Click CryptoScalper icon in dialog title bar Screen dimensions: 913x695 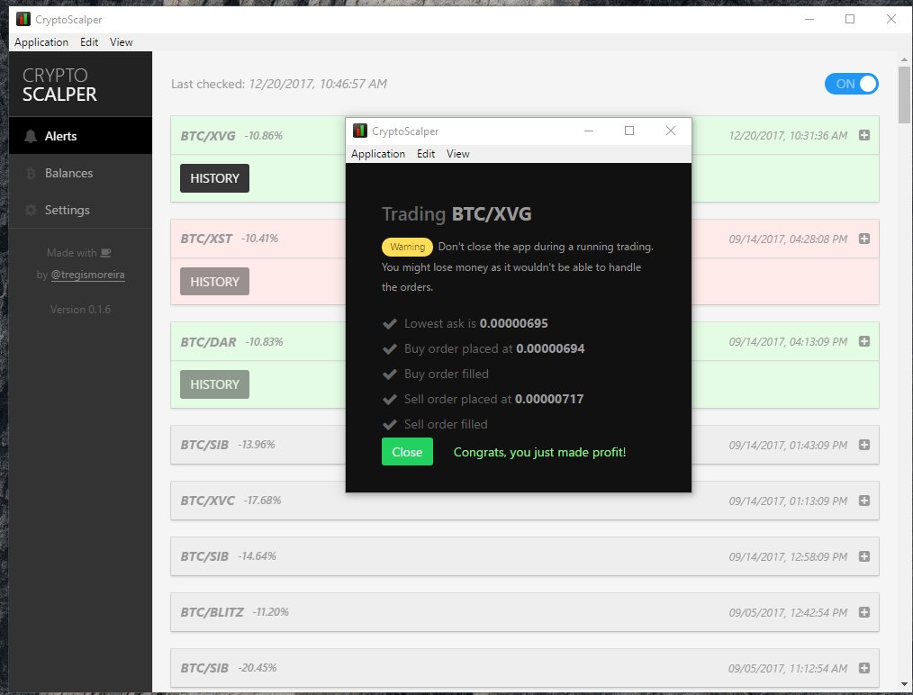coord(360,131)
